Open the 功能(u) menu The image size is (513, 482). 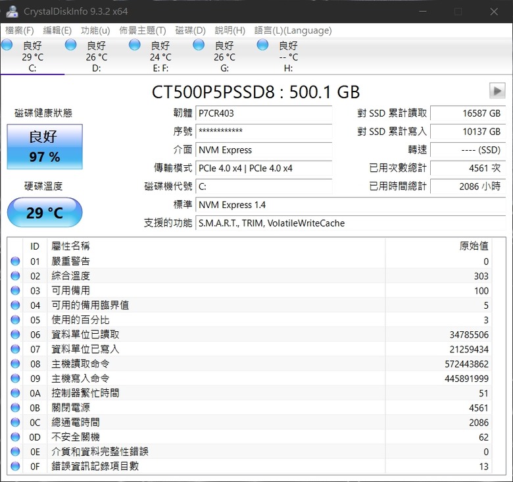(x=95, y=30)
